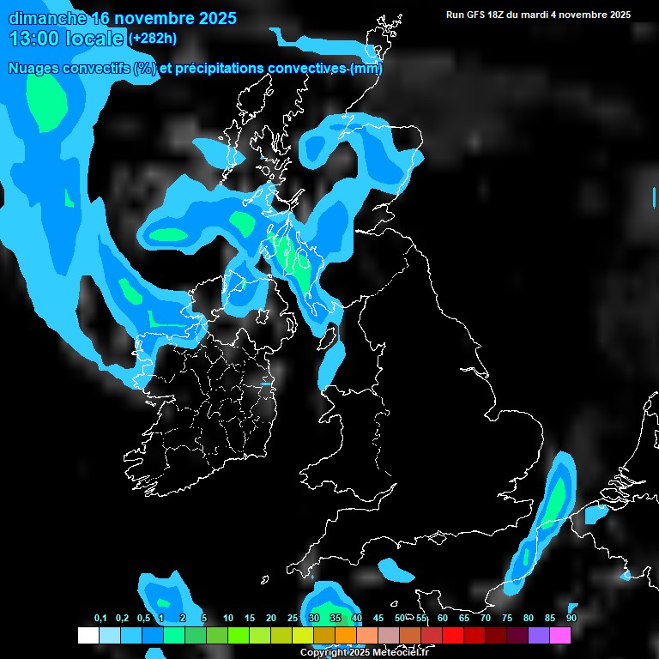Click the dark maroon swatch below 70
Screen dimensions: 659x659
coord(496,635)
